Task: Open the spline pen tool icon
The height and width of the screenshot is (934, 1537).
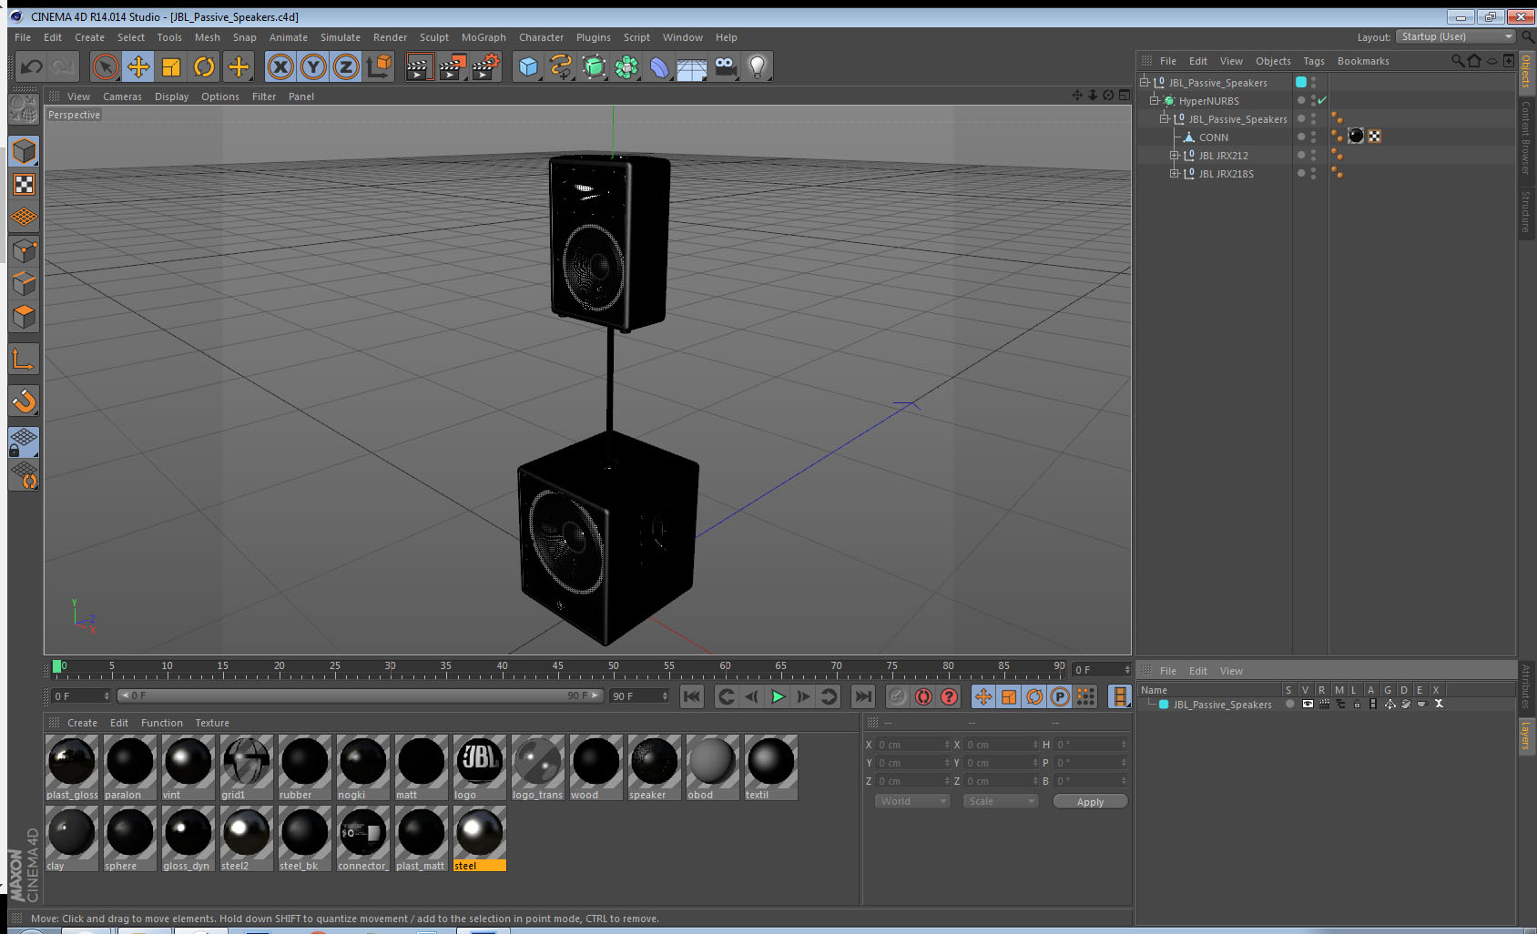Action: coord(561,66)
